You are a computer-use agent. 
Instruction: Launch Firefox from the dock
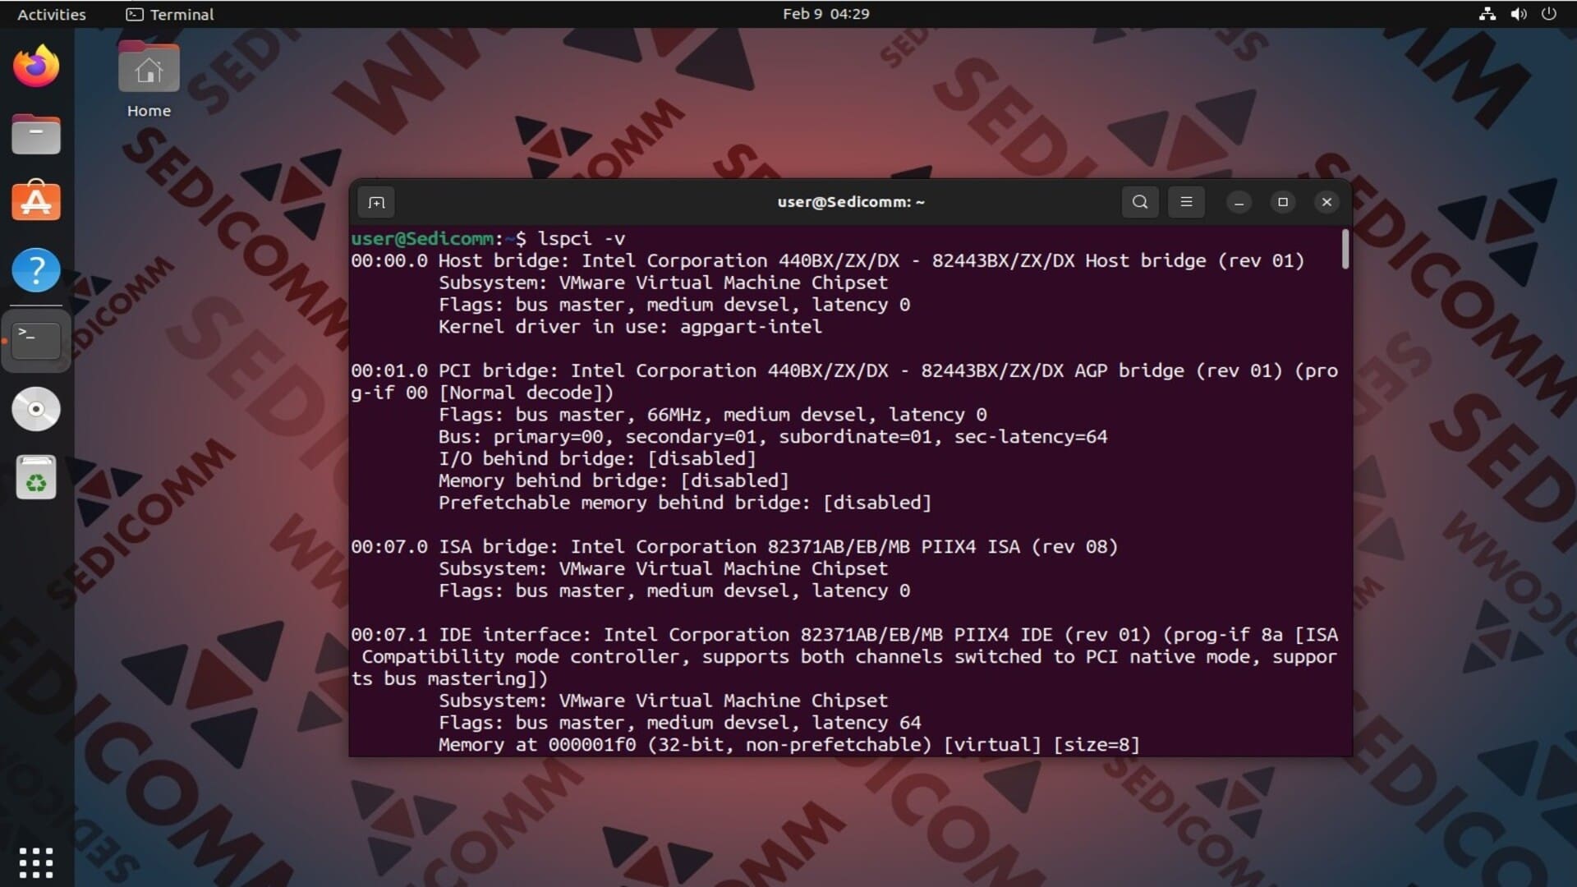click(x=36, y=66)
